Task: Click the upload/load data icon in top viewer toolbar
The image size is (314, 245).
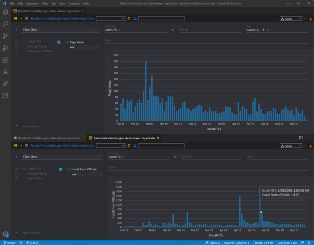Action: [135, 18]
